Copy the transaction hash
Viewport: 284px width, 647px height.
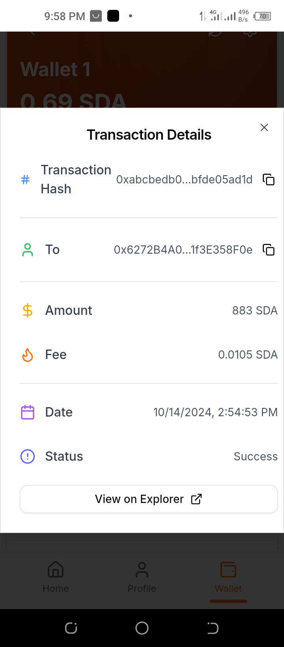[269, 180]
